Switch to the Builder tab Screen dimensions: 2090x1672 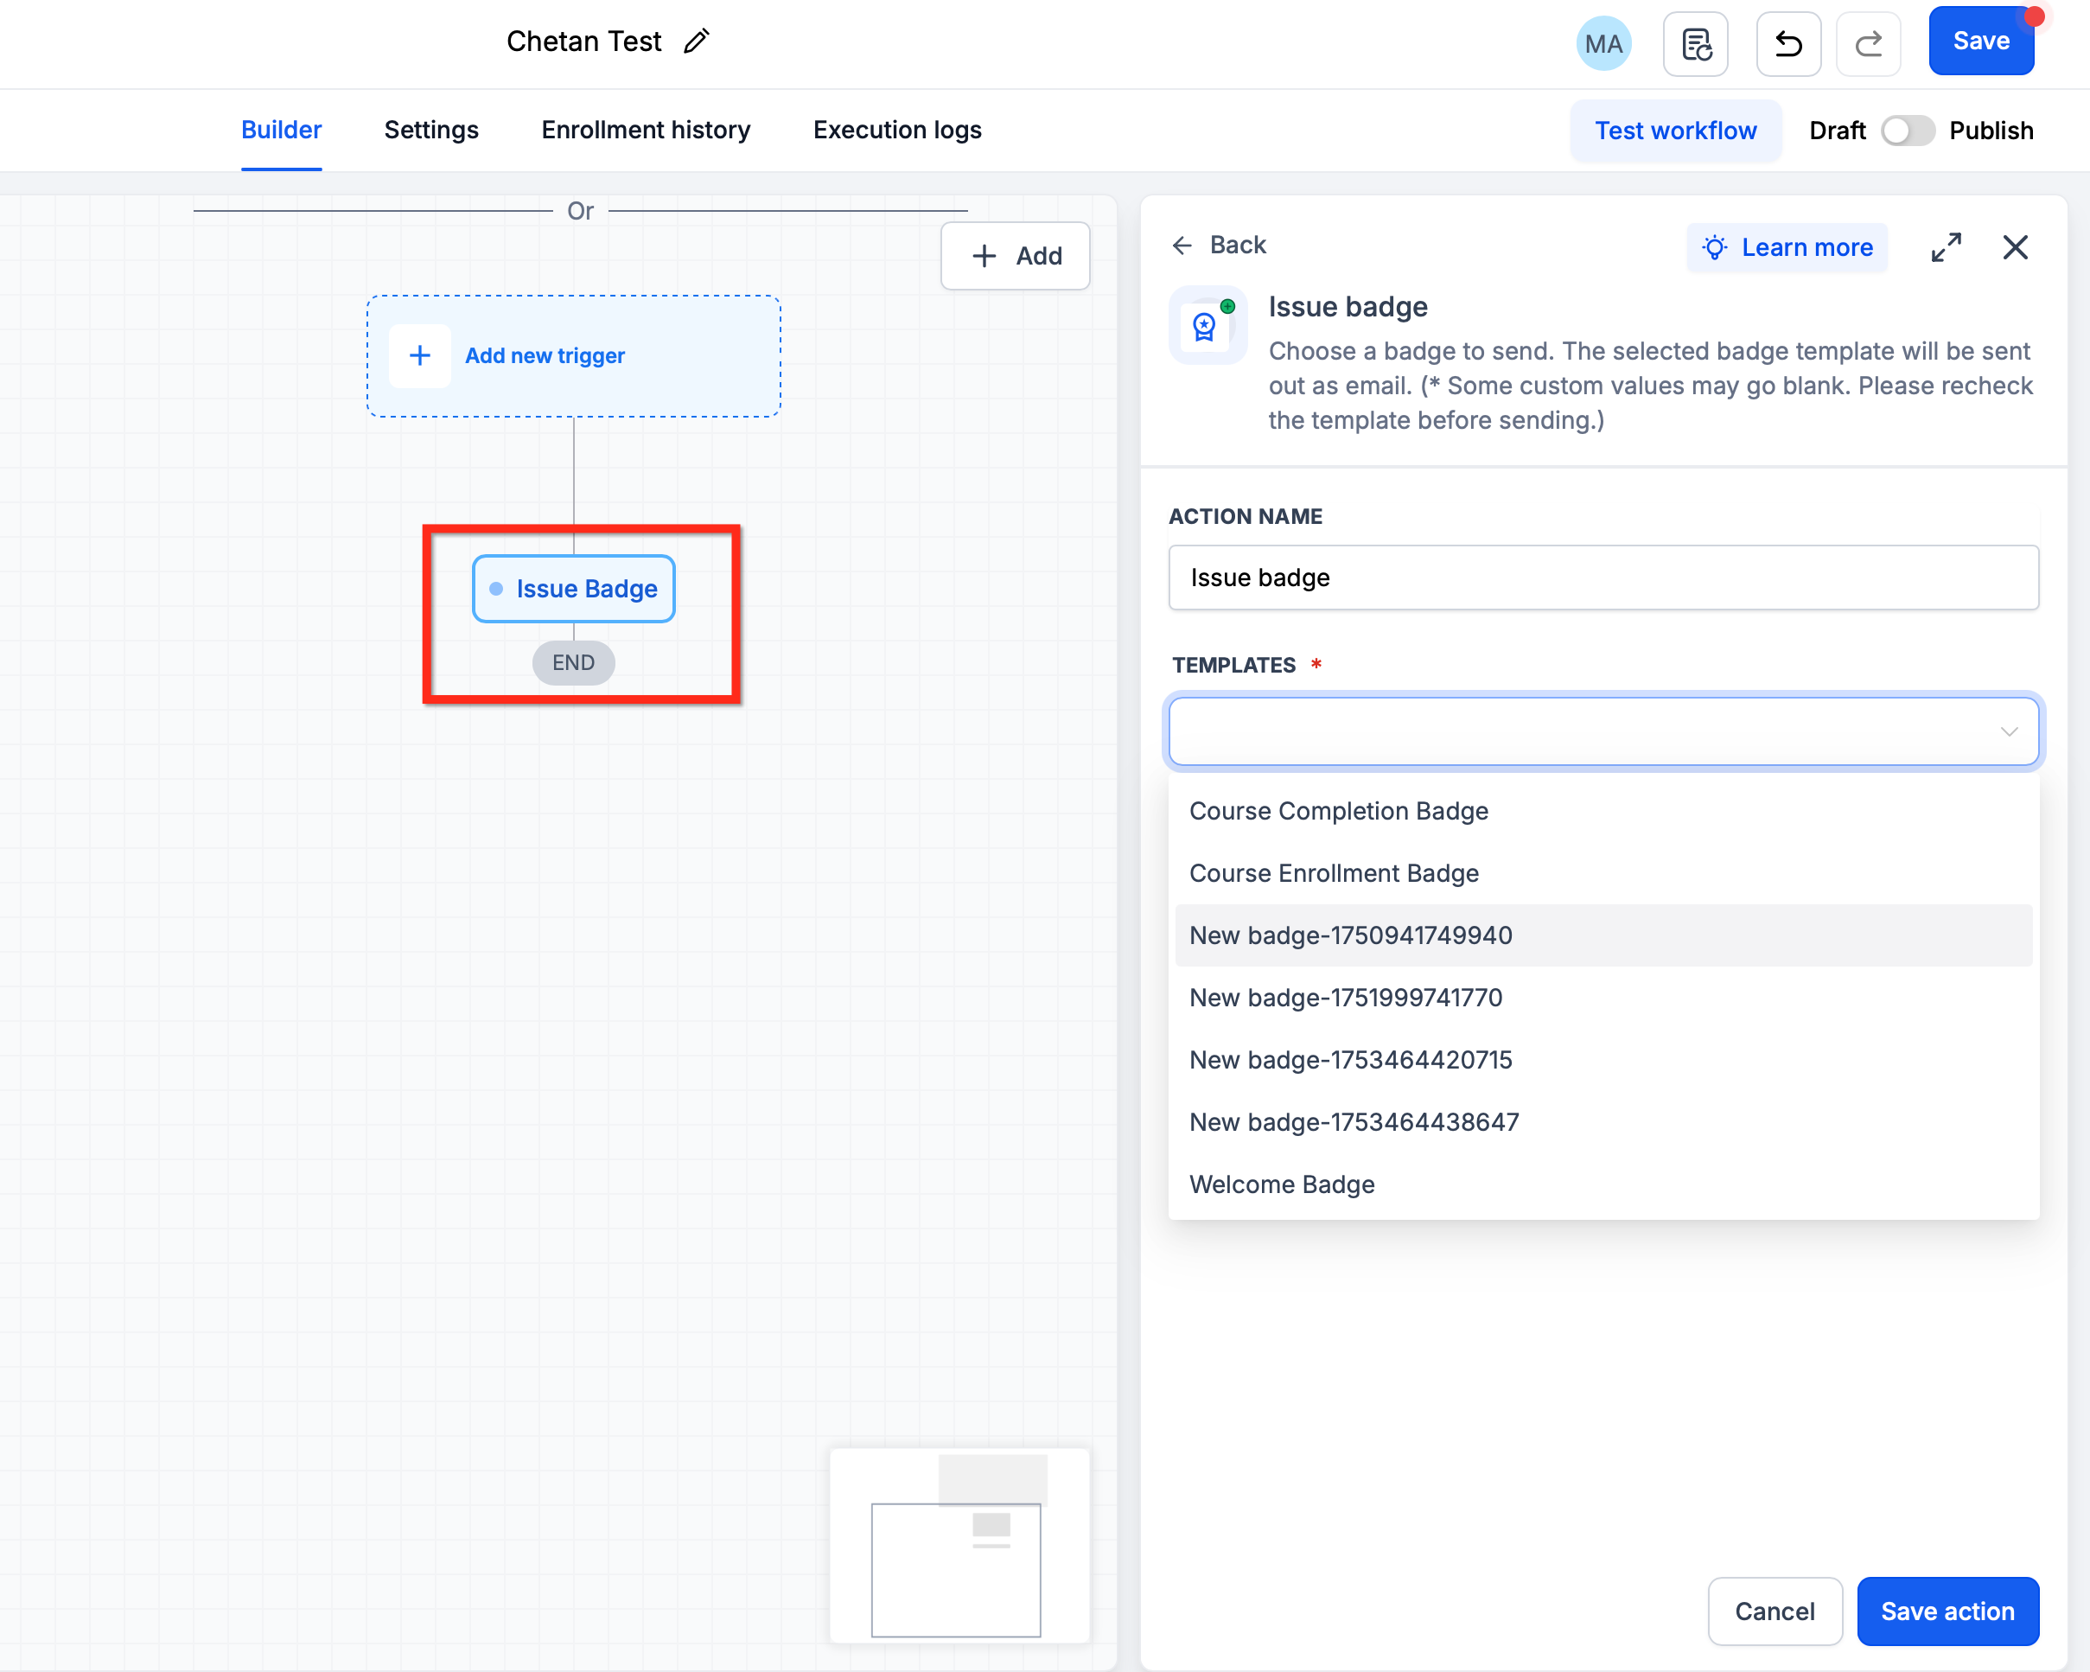click(x=281, y=130)
